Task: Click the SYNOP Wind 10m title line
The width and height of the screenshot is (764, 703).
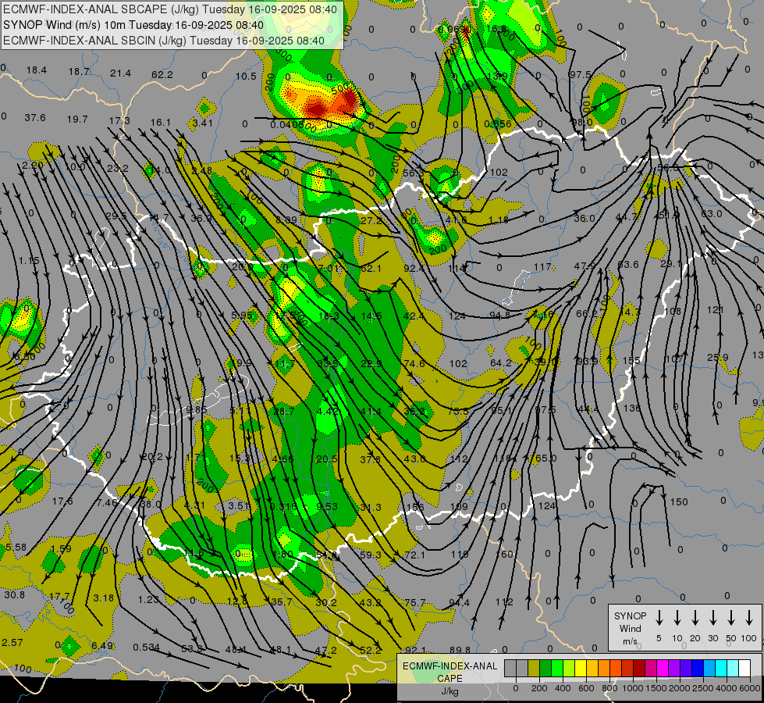Action: pos(133,25)
